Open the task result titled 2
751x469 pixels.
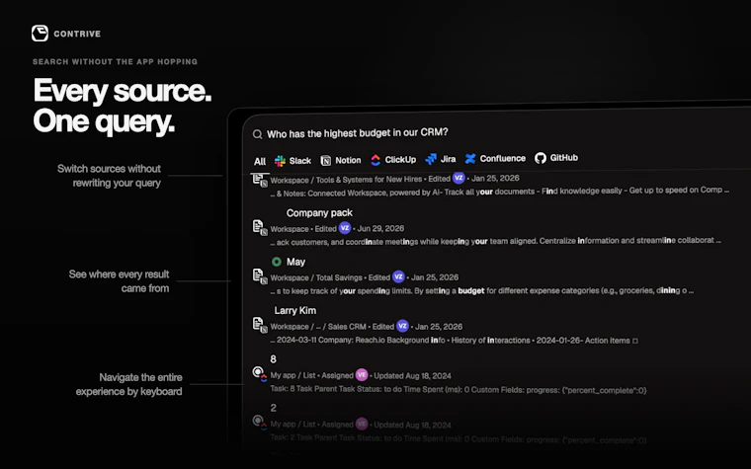click(x=273, y=408)
